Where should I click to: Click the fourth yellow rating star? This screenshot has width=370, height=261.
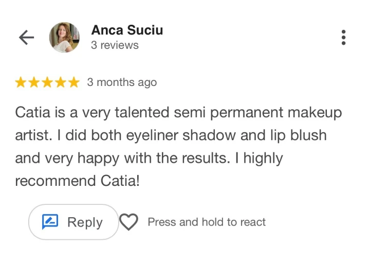point(61,82)
